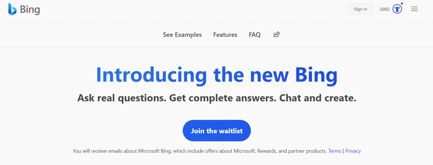Open the Privacy link

pos(353,151)
